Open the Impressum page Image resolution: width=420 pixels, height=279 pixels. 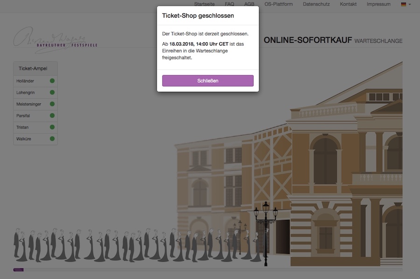[x=378, y=4]
